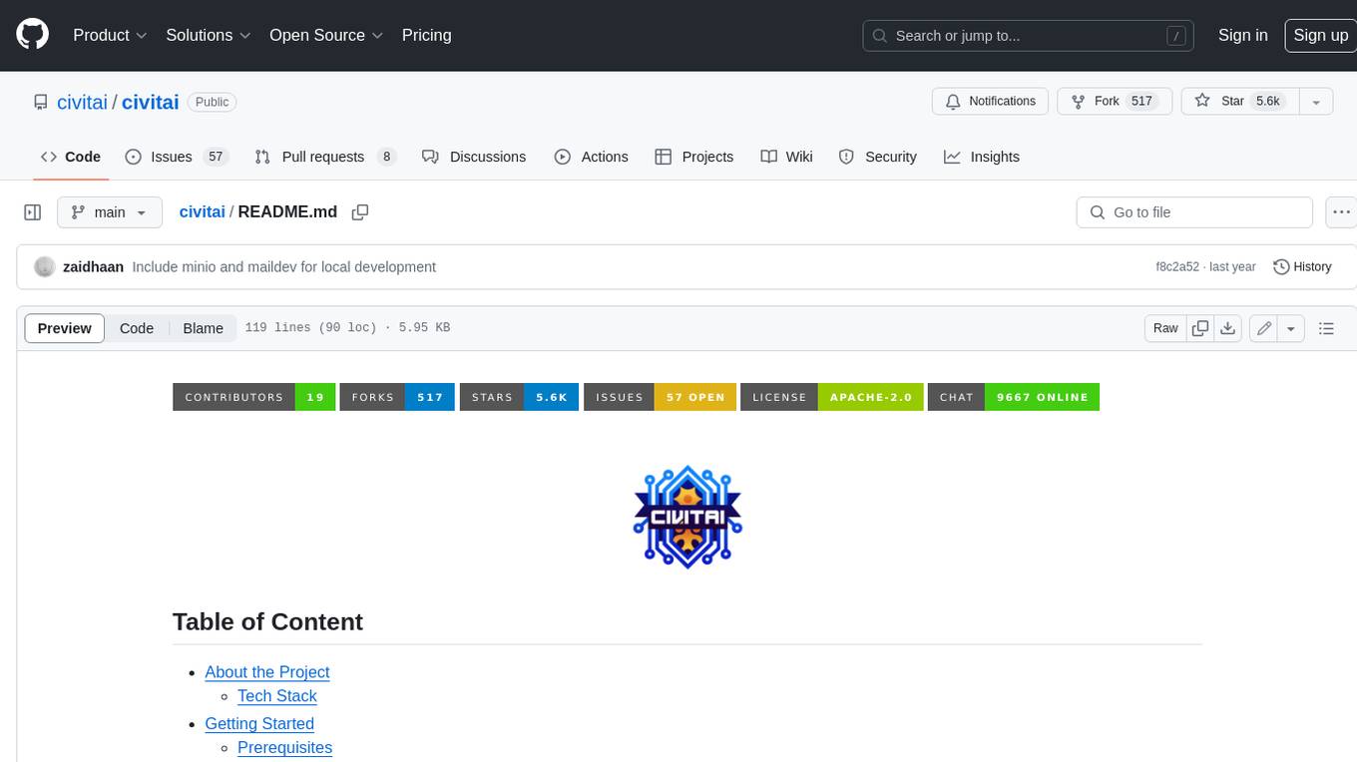
Task: Select the Preview view
Action: 65,328
